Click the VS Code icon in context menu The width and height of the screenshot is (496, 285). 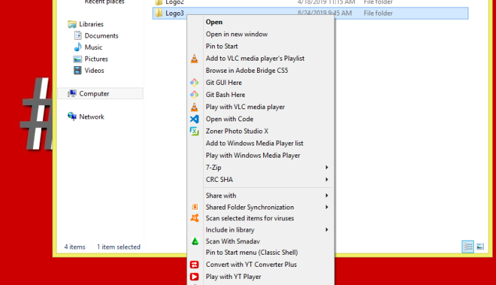tap(194, 119)
